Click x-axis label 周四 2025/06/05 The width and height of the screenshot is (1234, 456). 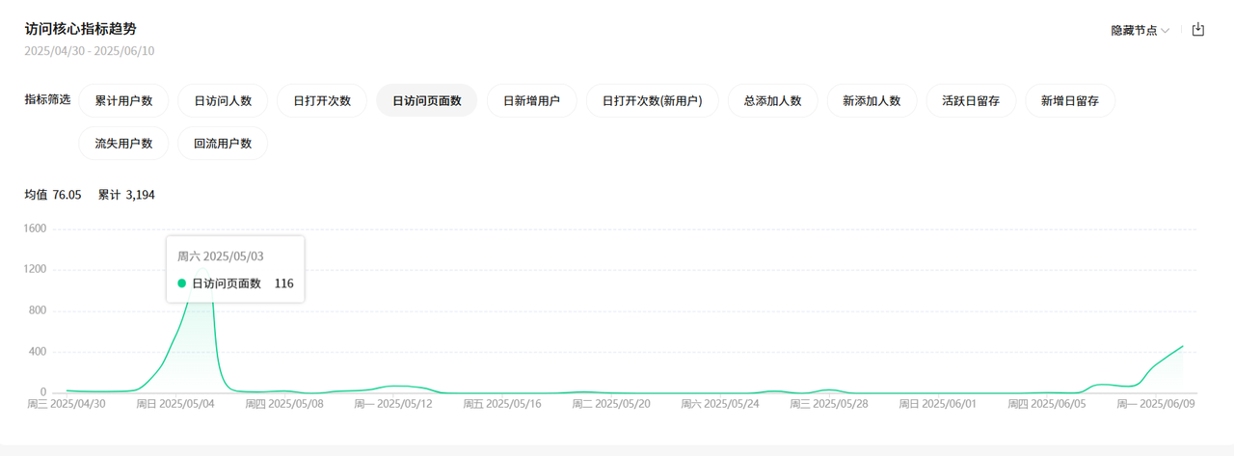click(x=1046, y=404)
